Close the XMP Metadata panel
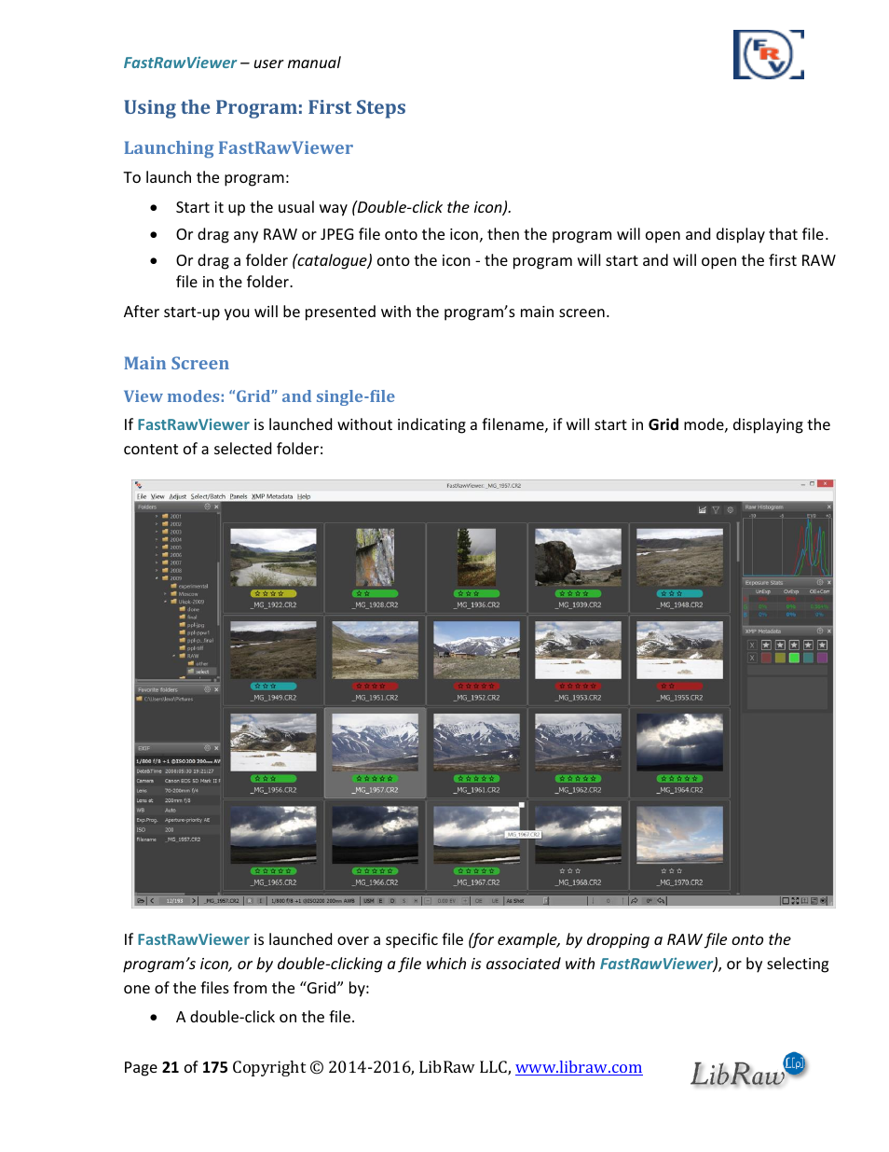889x1152 pixels. [x=829, y=632]
